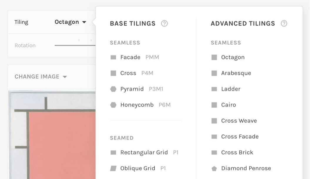Select the Cross Facade tiling entry
The height and width of the screenshot is (179, 310).
pyautogui.click(x=239, y=136)
